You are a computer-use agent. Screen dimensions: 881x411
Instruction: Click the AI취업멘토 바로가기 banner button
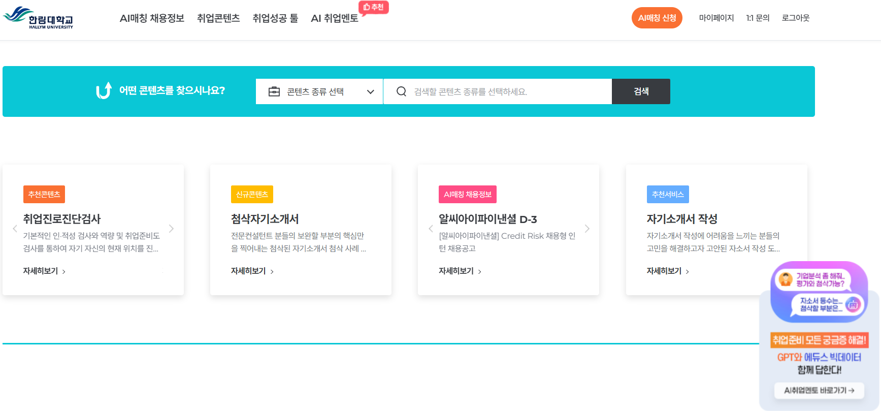(819, 390)
